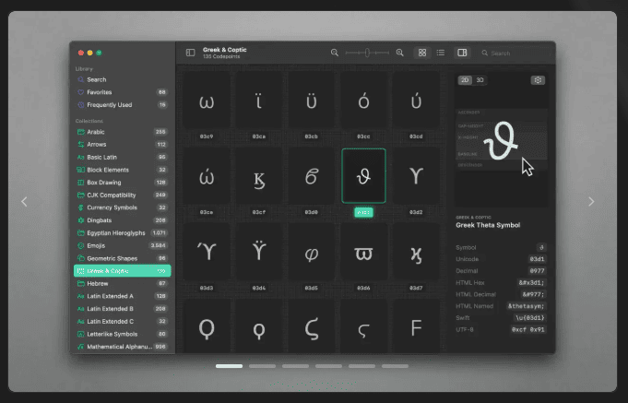Image resolution: width=628 pixels, height=403 pixels.
Task: Select the Greek & Coptic collection
Action: (x=122, y=271)
